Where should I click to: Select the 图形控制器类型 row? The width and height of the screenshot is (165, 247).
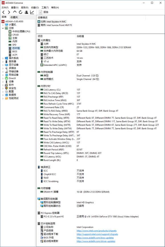coord(100,203)
